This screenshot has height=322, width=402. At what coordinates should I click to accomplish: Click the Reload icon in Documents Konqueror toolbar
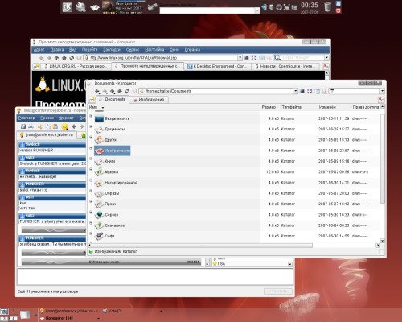(x=127, y=91)
